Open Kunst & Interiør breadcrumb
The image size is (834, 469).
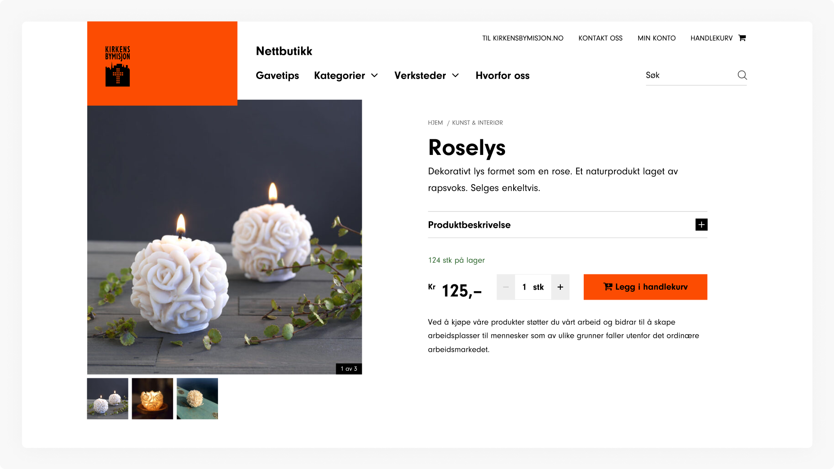477,123
